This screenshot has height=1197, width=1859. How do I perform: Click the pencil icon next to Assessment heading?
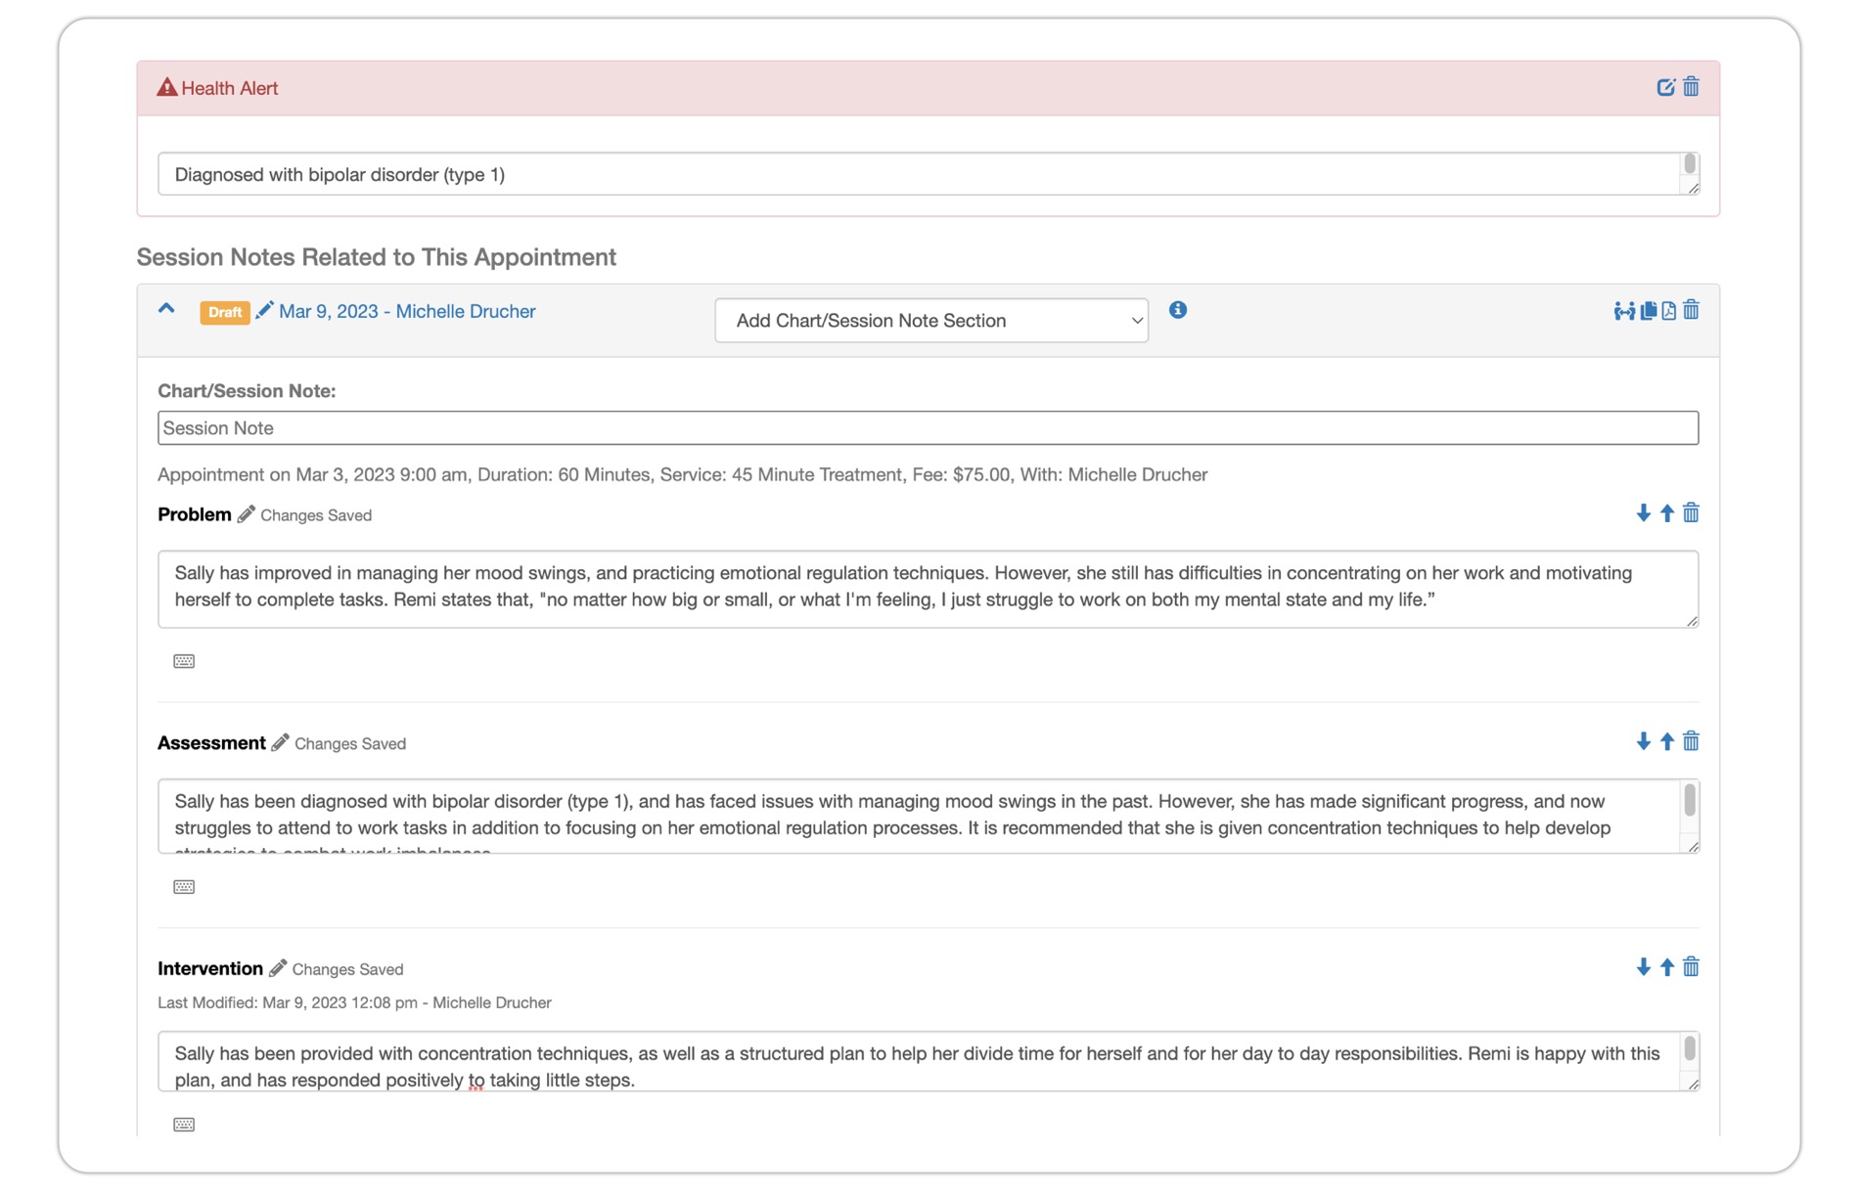point(281,743)
